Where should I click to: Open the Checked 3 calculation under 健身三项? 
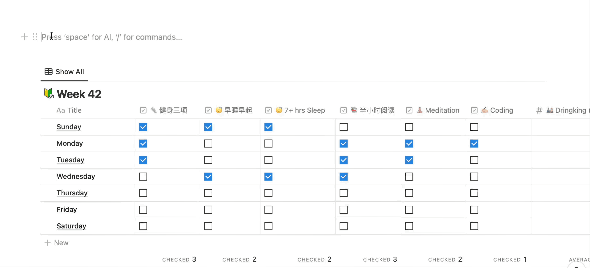(179, 259)
